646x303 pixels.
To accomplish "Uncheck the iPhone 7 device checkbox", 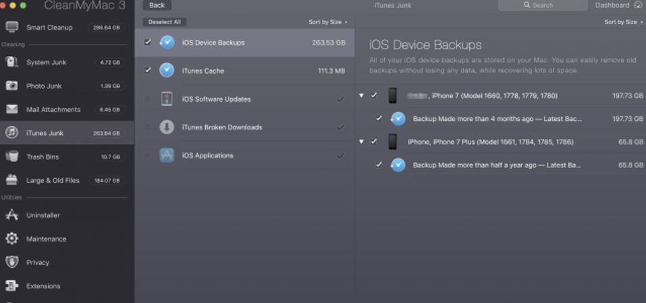I will [x=373, y=96].
